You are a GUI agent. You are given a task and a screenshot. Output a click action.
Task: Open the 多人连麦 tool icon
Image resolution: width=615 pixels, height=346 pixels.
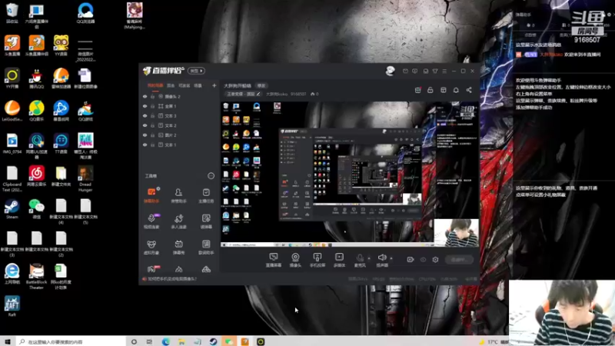178,221
